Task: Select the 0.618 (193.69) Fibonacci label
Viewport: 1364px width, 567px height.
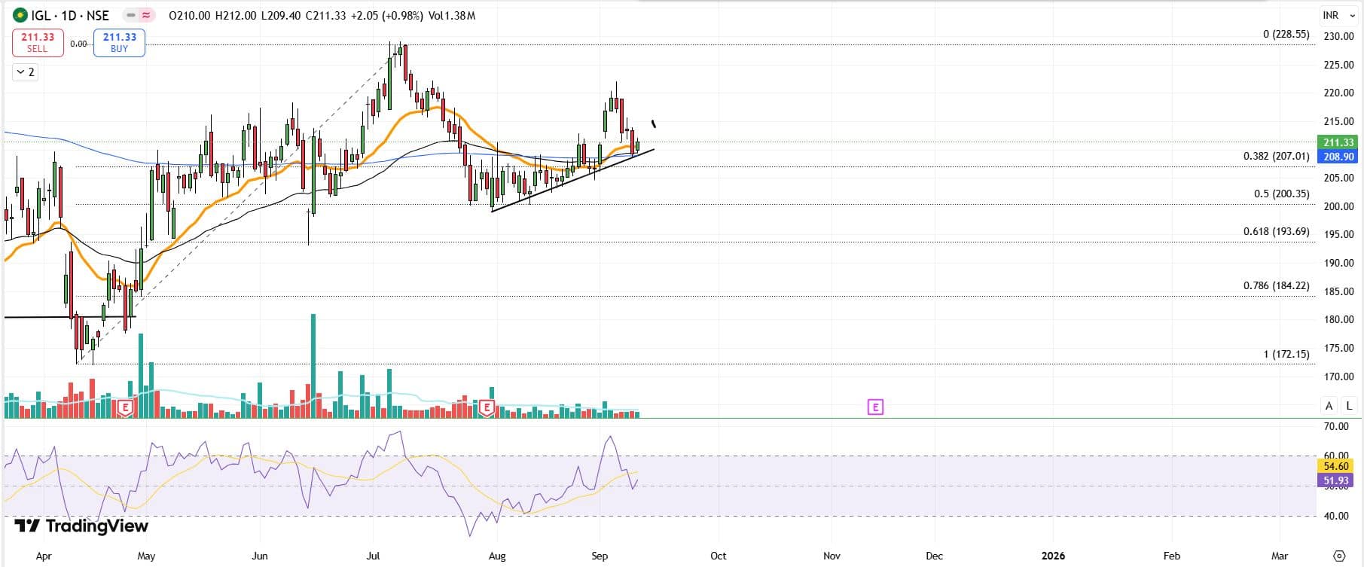Action: click(x=1276, y=232)
